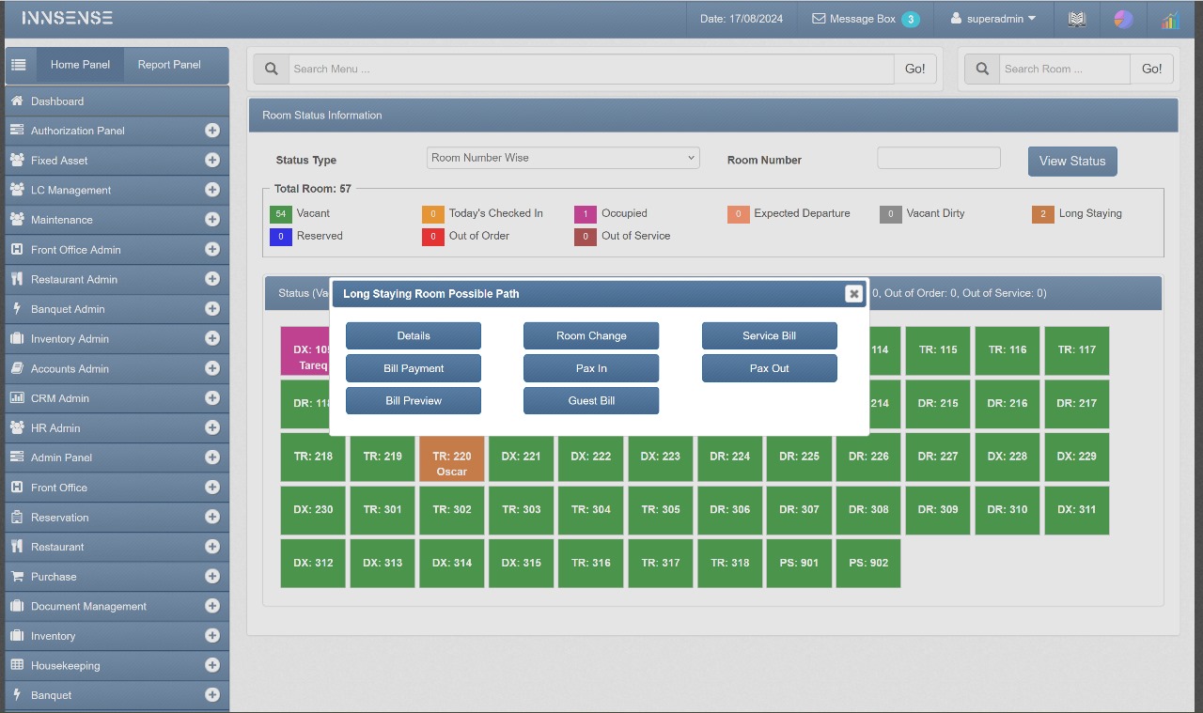This screenshot has width=1203, height=713.
Task: Switch to the Report Panel tab
Action: click(x=169, y=65)
